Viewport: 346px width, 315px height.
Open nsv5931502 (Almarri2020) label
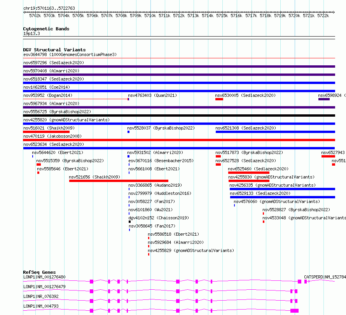point(155,152)
